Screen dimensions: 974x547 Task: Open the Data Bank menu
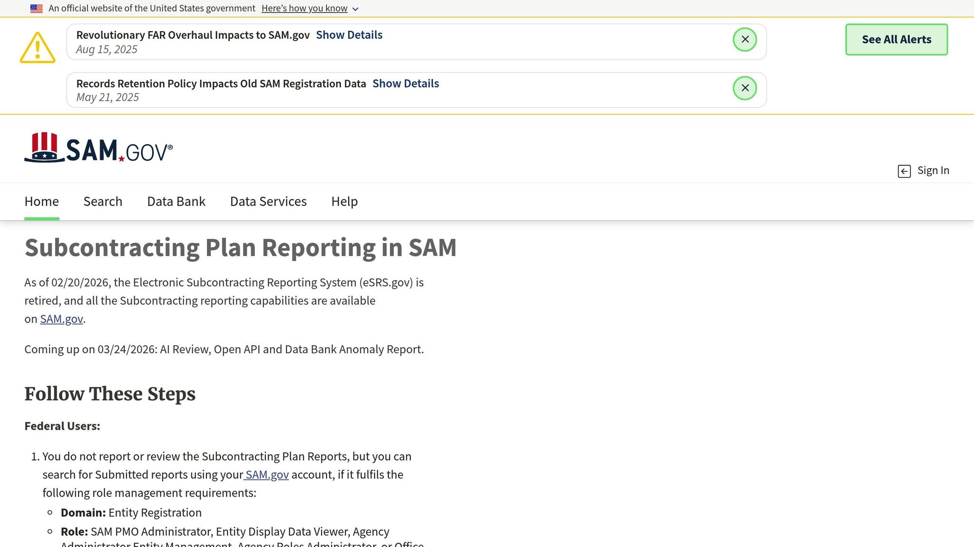click(x=176, y=201)
